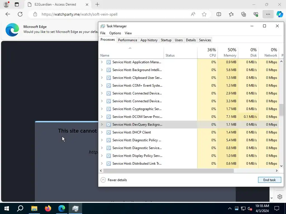Open the Favorites list icon
Screen dimensions: 286x214
(x=231, y=14)
